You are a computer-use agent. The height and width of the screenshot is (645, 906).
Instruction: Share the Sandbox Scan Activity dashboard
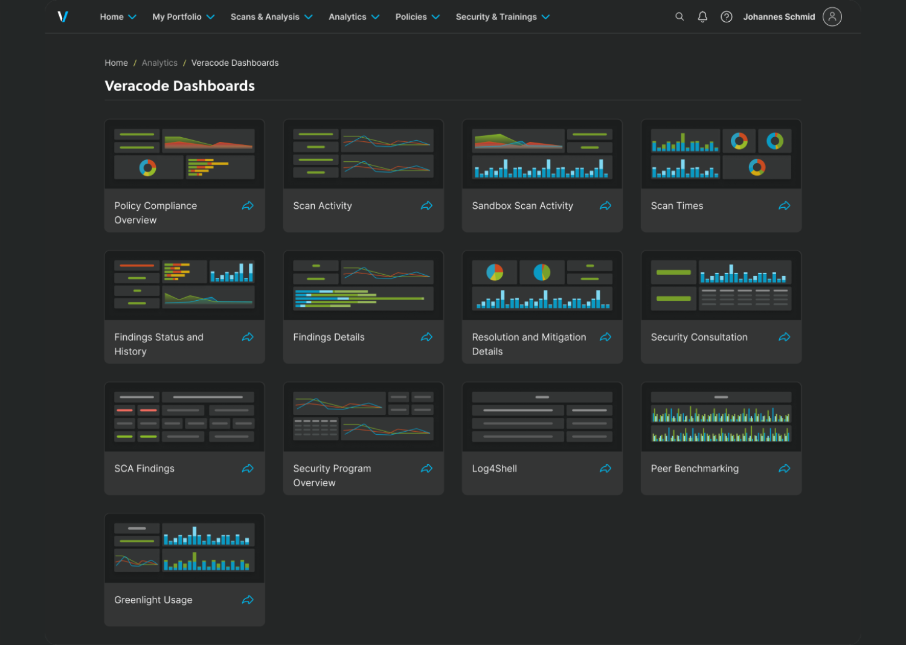(605, 206)
